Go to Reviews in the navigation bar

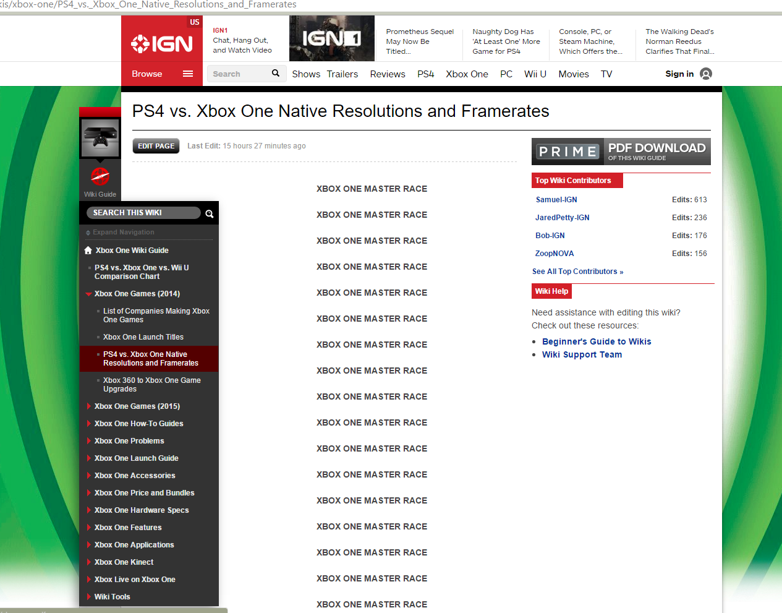388,74
